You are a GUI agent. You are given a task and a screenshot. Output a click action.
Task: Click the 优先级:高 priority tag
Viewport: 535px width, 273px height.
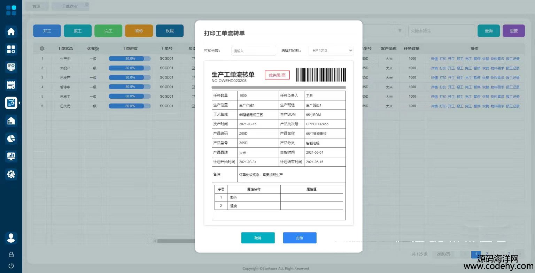pyautogui.click(x=277, y=75)
